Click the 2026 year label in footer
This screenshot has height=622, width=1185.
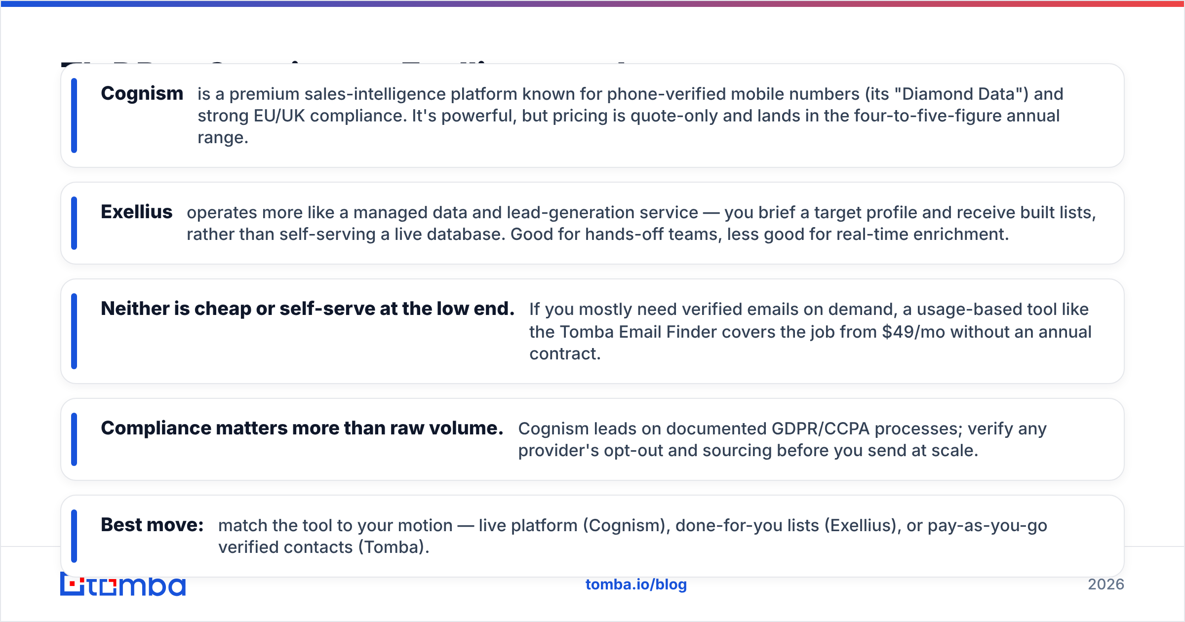(1106, 584)
